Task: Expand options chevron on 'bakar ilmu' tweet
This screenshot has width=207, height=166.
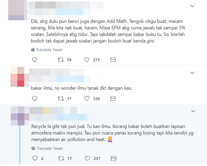Action: click(192, 73)
